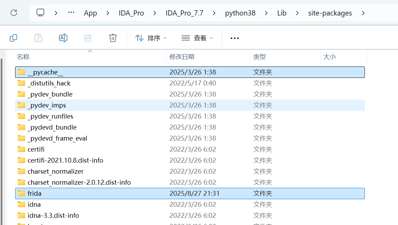This screenshot has height=225, width=398.
Task: Sort by the 名称 column header
Action: tap(23, 57)
